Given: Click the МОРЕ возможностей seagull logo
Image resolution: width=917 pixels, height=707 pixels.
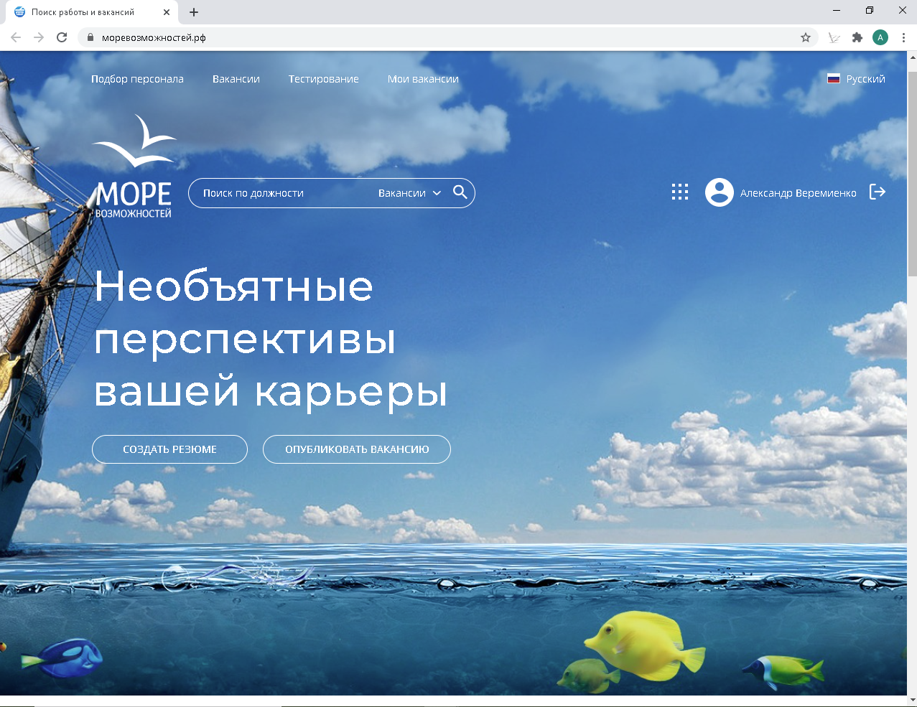Looking at the screenshot, I should 135,165.
